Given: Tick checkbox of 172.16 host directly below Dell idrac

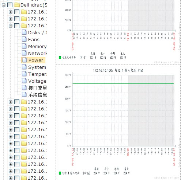Looking at the screenshot, I should tap(17, 12).
